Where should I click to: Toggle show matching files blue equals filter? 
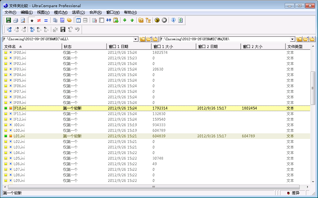[46, 21]
